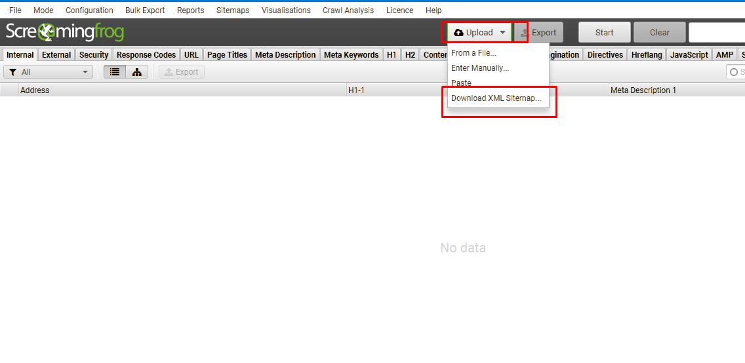Viewport: 745px width, 363px height.
Task: Sort by Meta Description 1 column header
Action: point(677,90)
